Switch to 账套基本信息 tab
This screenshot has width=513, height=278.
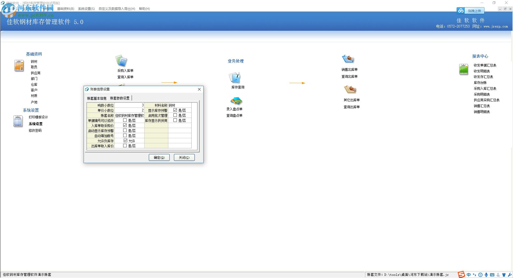coord(97,98)
